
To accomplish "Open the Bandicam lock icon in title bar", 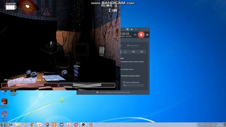I will pyautogui.click(x=127, y=29).
